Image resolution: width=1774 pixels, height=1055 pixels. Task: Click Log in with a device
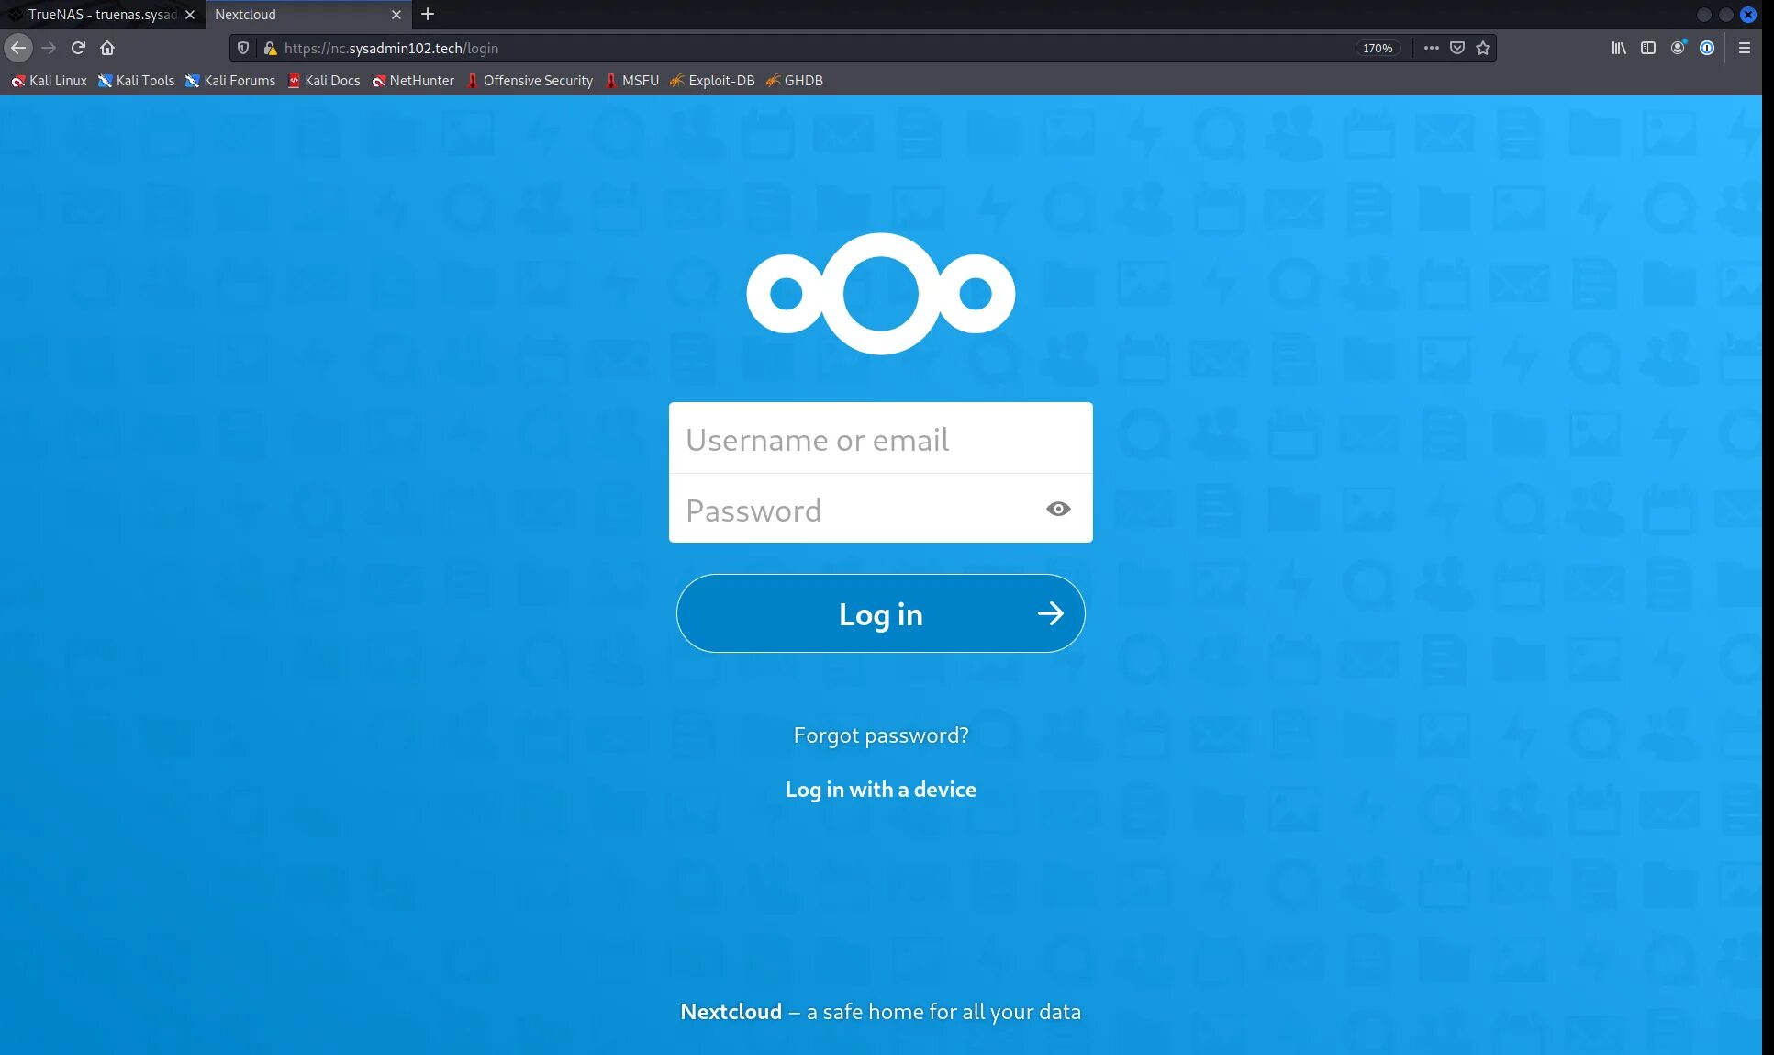pyautogui.click(x=880, y=790)
